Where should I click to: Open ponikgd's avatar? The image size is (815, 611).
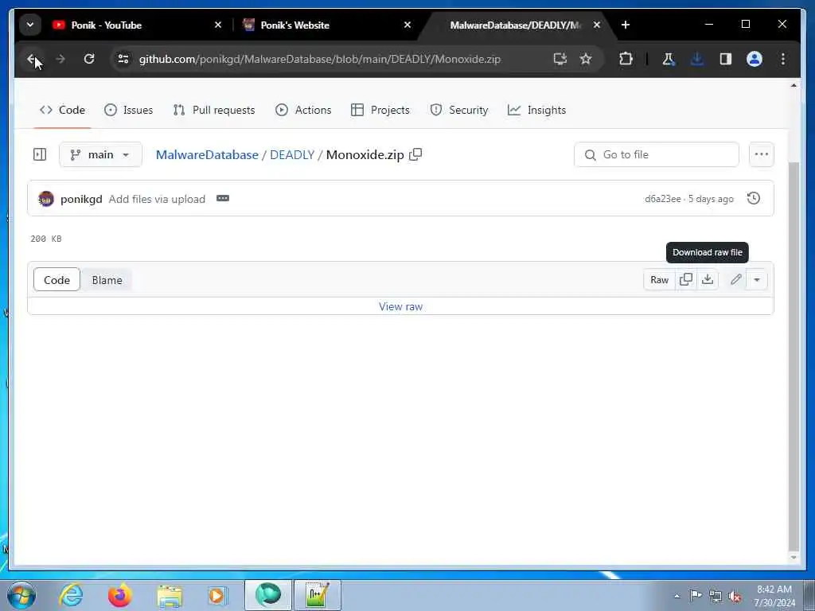click(x=45, y=198)
